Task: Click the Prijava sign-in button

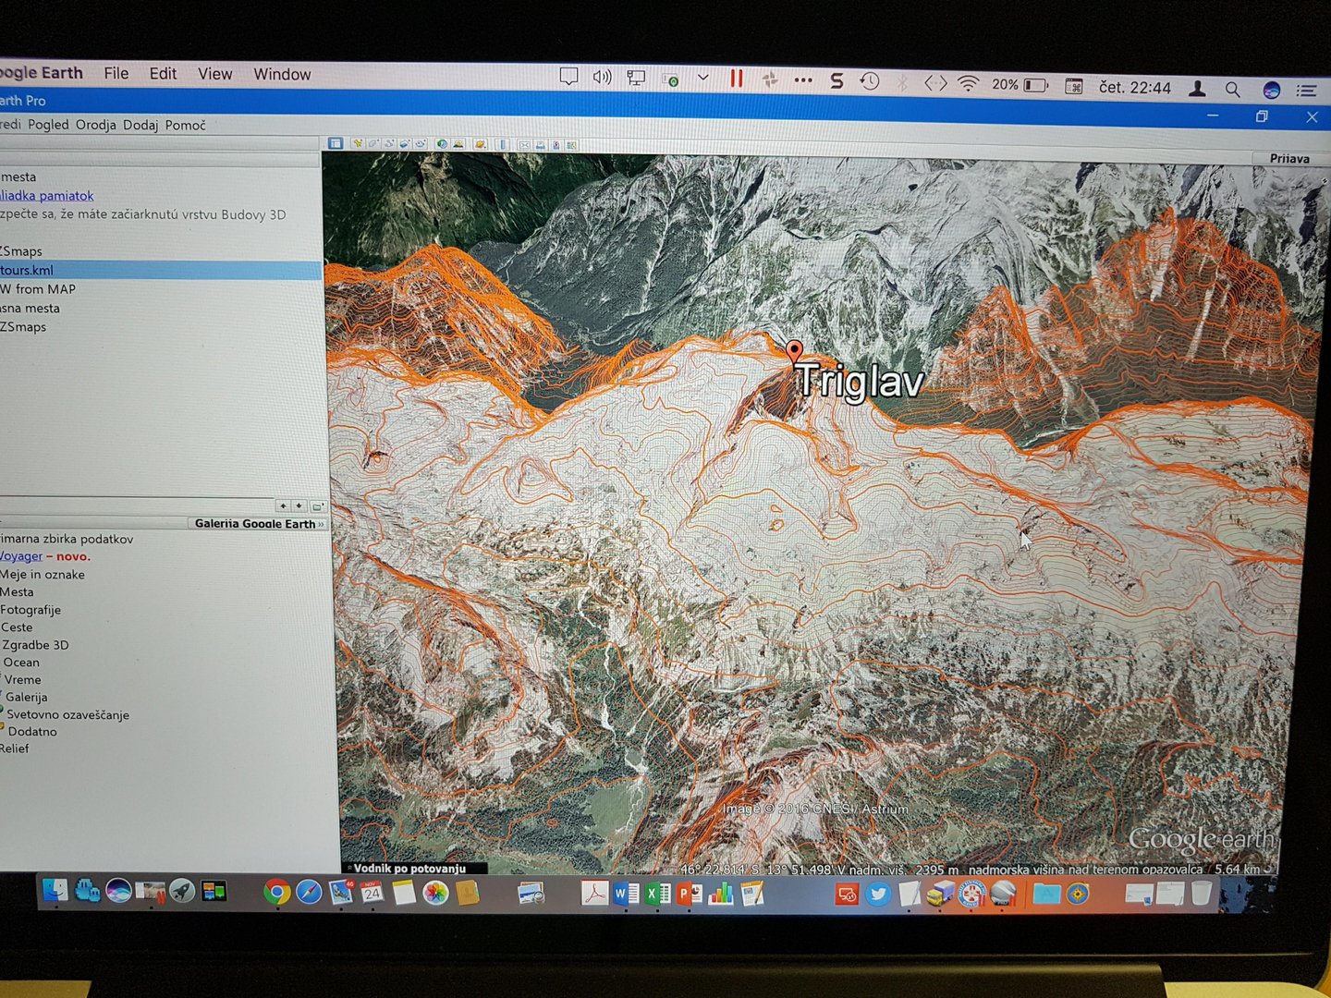Action: pyautogui.click(x=1288, y=159)
